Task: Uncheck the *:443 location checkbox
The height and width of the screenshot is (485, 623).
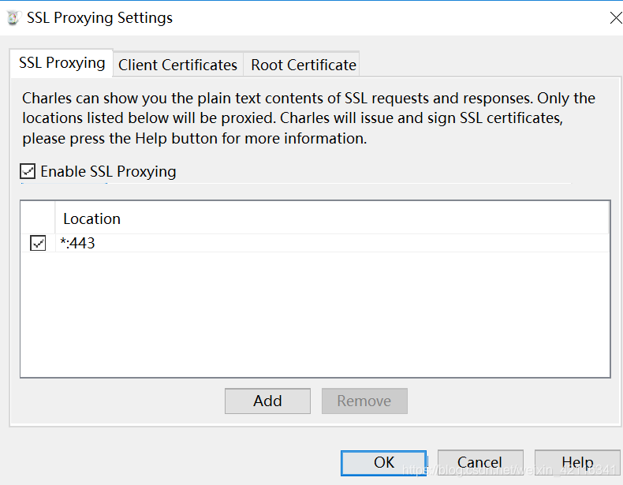Action: pos(38,243)
